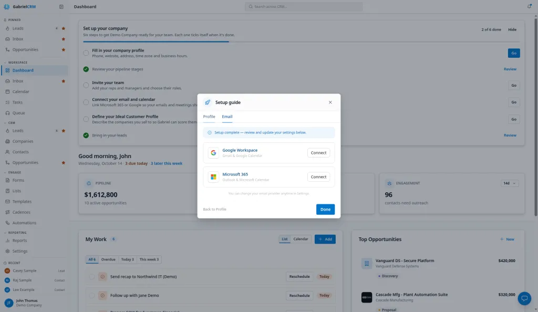The width and height of the screenshot is (538, 312).
Task: Click Add button in My Work
Action: (325, 240)
